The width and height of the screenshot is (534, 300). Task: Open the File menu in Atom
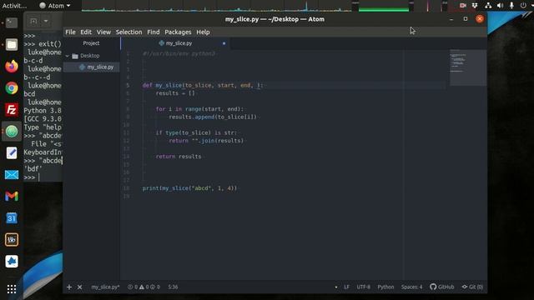point(70,32)
